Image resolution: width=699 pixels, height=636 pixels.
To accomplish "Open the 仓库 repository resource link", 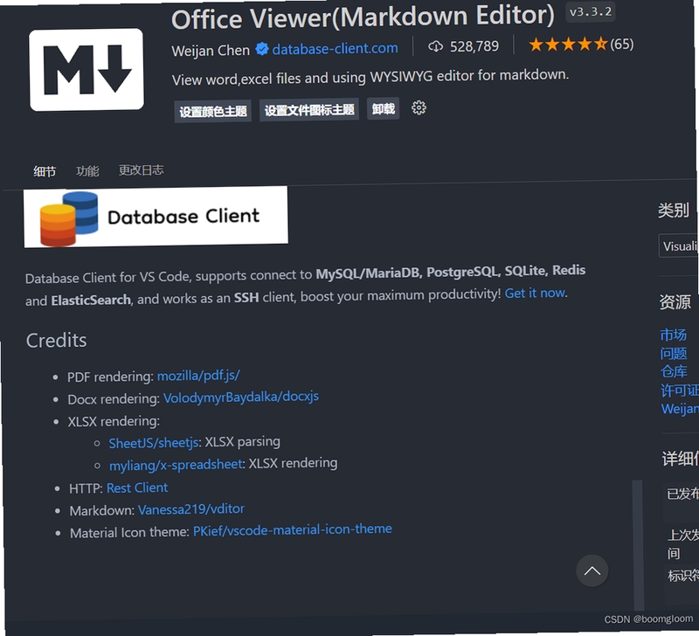I will [674, 371].
